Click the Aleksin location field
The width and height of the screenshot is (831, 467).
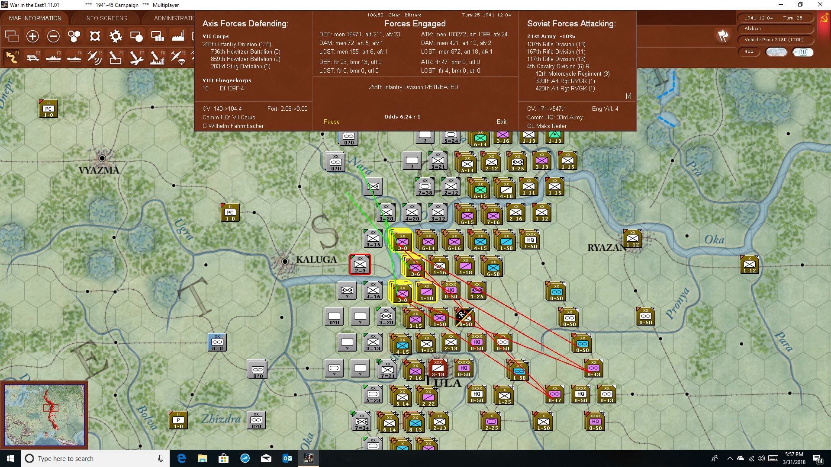coord(775,29)
